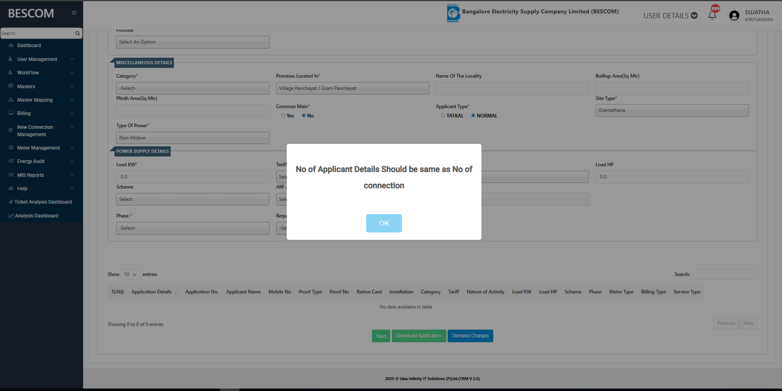Click the Dashboard icon in sidebar
The height and width of the screenshot is (391, 782).
[x=11, y=46]
